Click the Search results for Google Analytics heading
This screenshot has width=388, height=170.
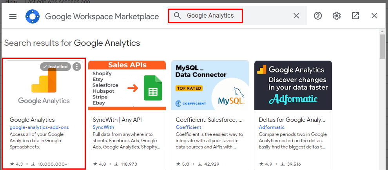click(x=72, y=43)
